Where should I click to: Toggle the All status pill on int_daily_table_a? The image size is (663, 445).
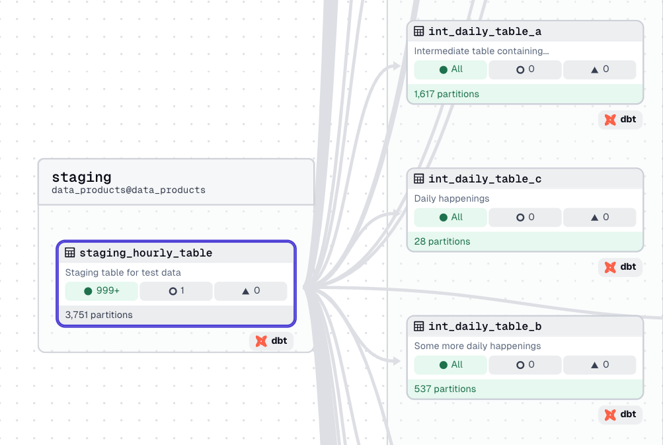pyautogui.click(x=450, y=69)
